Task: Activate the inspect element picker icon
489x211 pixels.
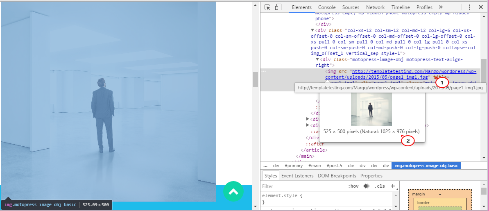Action: (x=267, y=7)
